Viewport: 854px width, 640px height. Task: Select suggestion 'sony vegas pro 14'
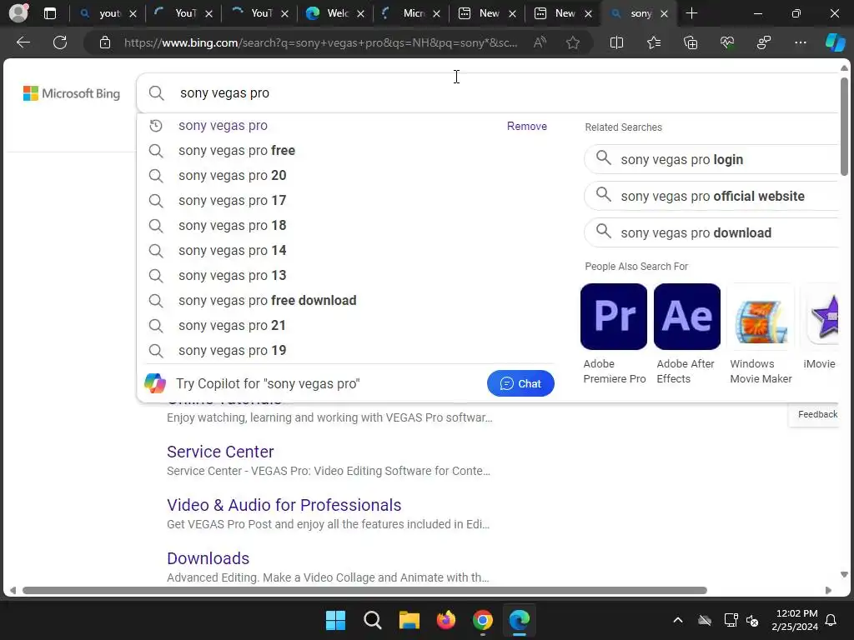click(x=345, y=251)
